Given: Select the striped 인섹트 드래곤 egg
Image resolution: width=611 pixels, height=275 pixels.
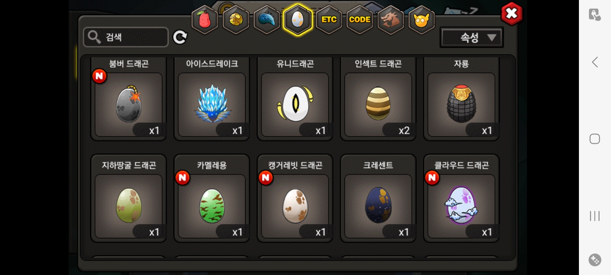Looking at the screenshot, I should (x=378, y=99).
